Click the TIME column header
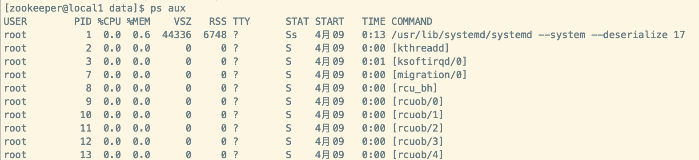Screen dimensions: 699x160 tap(374, 21)
